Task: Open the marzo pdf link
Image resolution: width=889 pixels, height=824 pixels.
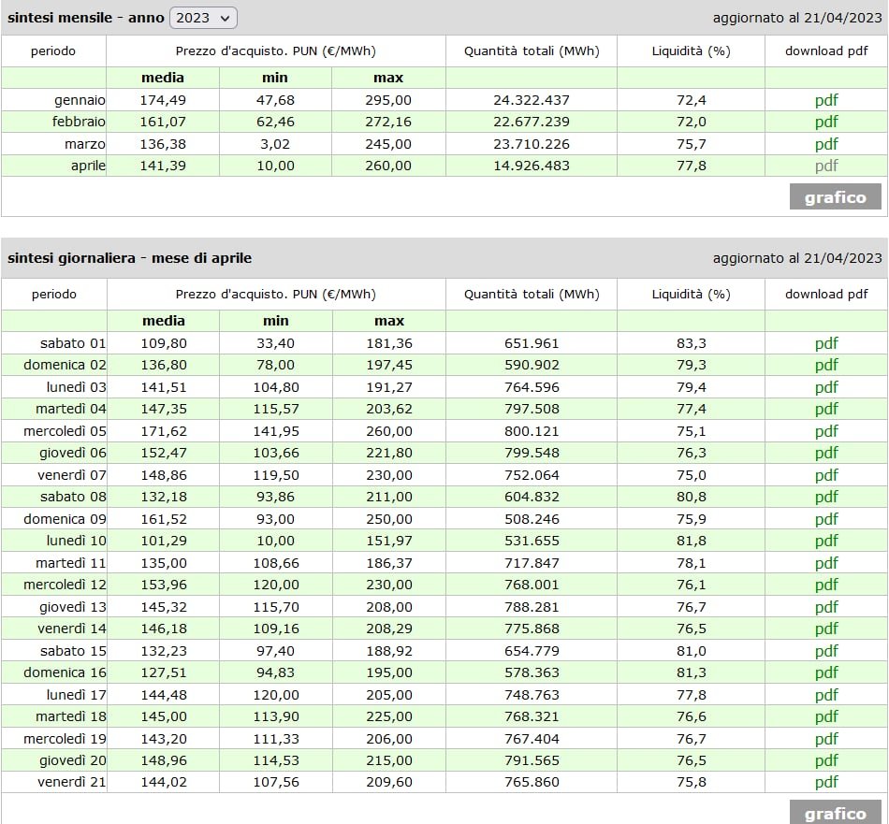Action: click(x=826, y=144)
